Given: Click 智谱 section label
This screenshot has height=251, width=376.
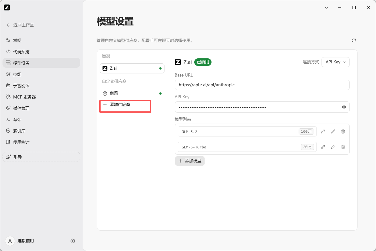Looking at the screenshot, I should (106, 56).
